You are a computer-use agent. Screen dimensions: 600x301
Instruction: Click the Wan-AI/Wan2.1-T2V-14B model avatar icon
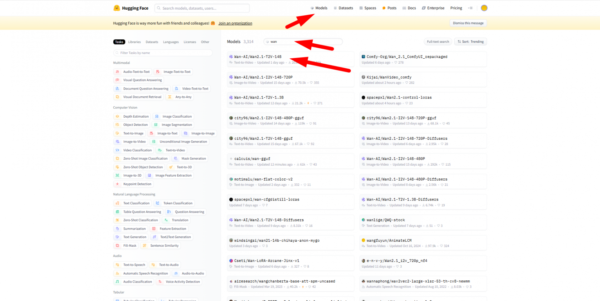coord(231,57)
